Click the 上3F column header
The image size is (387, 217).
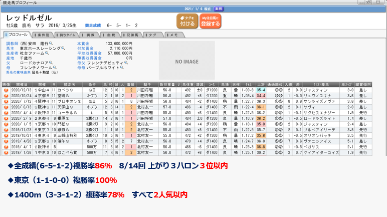[x=261, y=85]
